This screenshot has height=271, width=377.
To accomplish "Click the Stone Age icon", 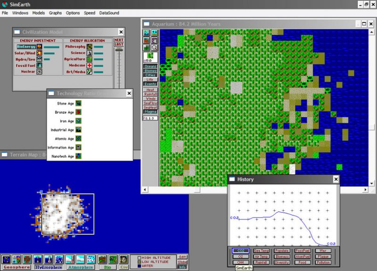I will 78,103.
